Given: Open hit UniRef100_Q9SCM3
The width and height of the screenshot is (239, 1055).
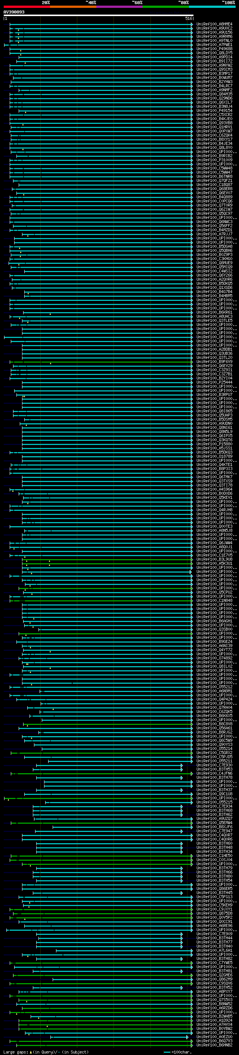Looking at the screenshot, I should click(214, 69).
